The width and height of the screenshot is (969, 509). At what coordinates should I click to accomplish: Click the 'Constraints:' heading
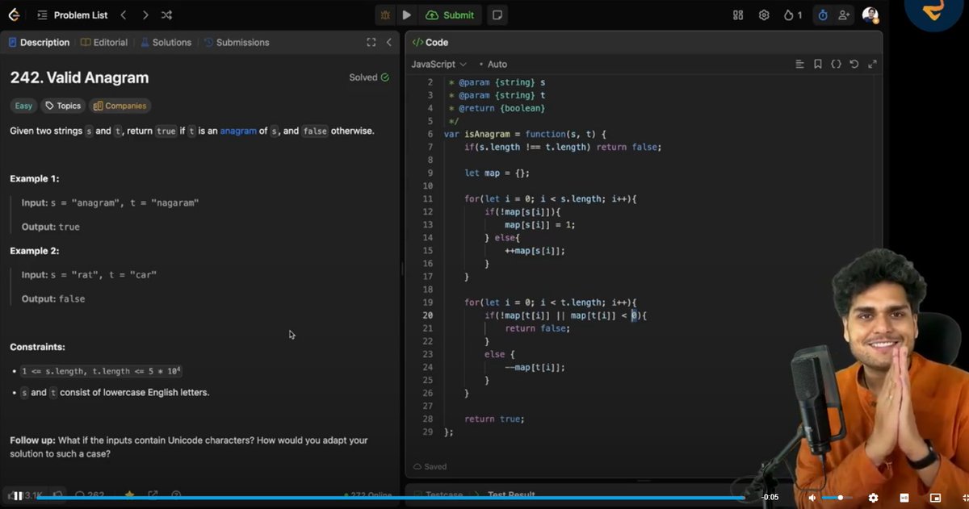[37, 347]
